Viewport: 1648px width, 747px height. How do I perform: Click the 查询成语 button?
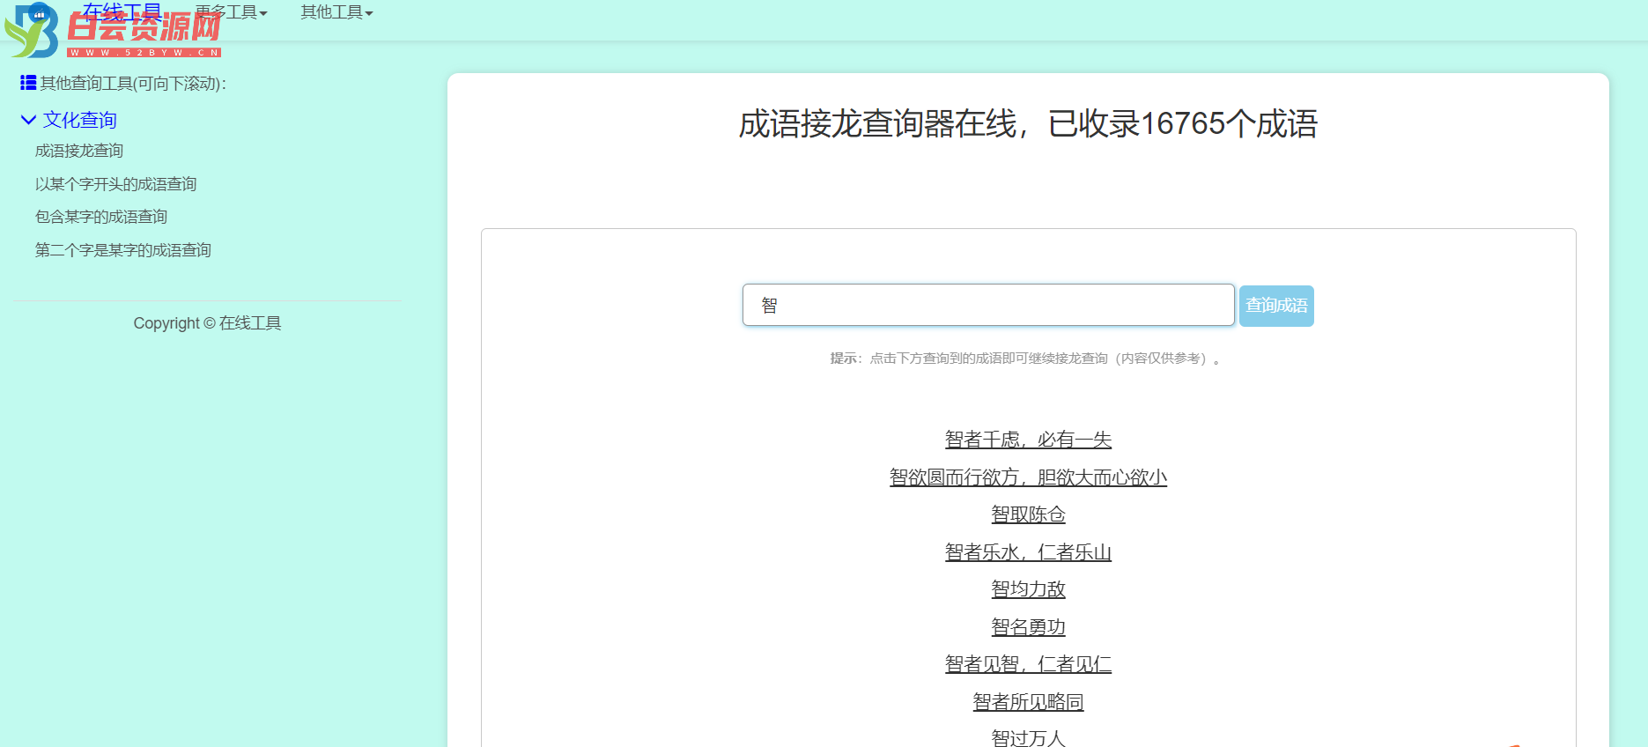(1276, 306)
